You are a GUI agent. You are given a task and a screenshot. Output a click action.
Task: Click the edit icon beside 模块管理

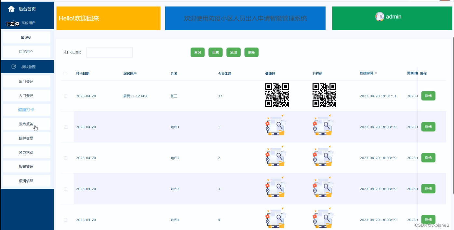(14, 67)
